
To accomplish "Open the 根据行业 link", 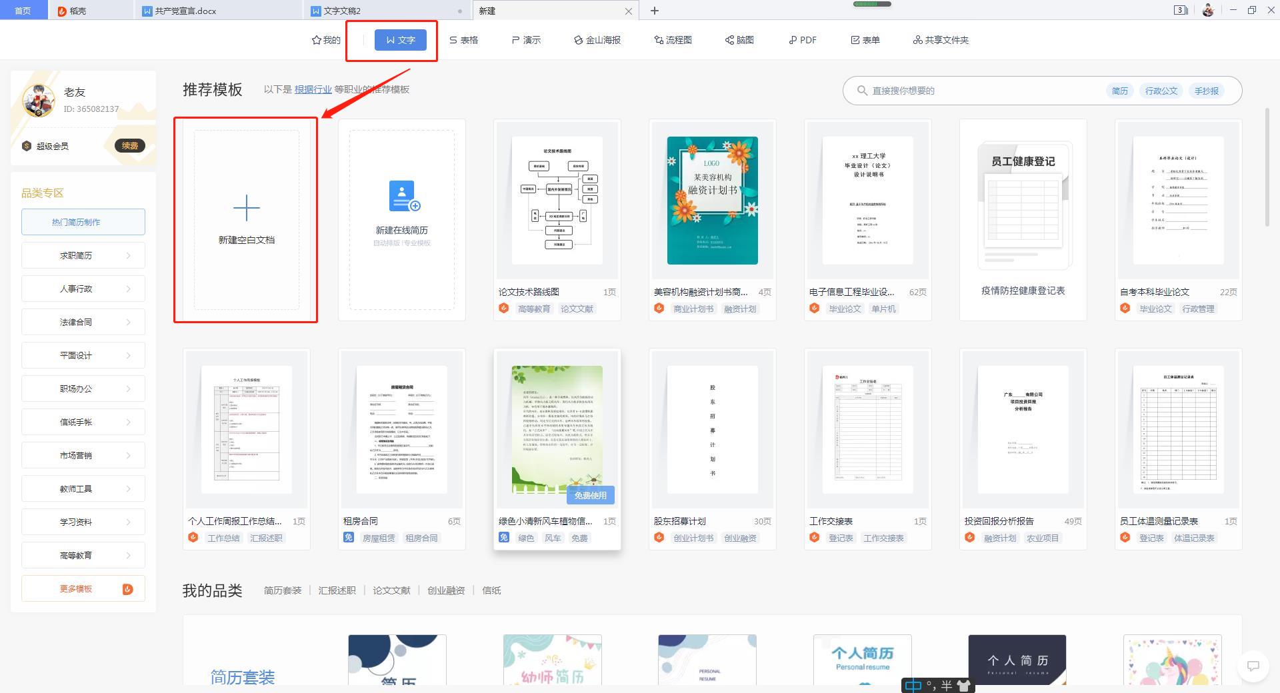I will tap(313, 89).
